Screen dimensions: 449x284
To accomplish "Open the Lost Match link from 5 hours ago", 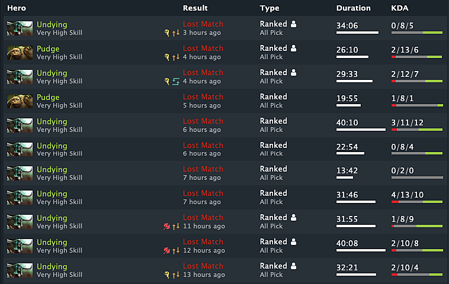I will [203, 97].
